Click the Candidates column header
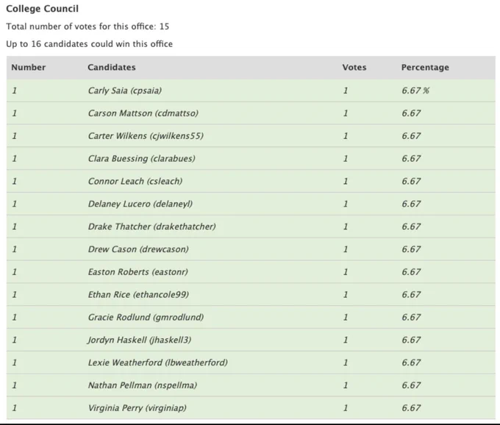Image resolution: width=500 pixels, height=425 pixels. pyautogui.click(x=112, y=67)
